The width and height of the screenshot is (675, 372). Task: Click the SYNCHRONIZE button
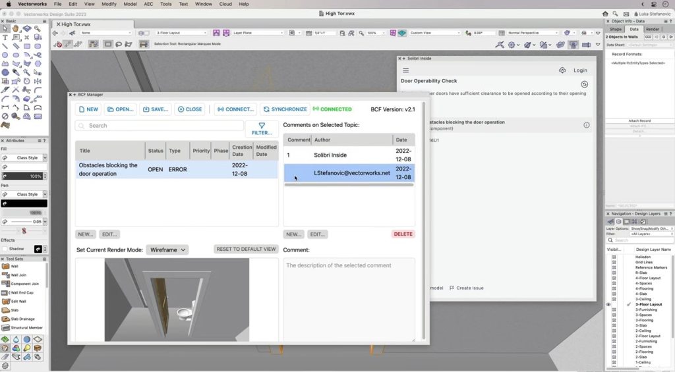285,109
